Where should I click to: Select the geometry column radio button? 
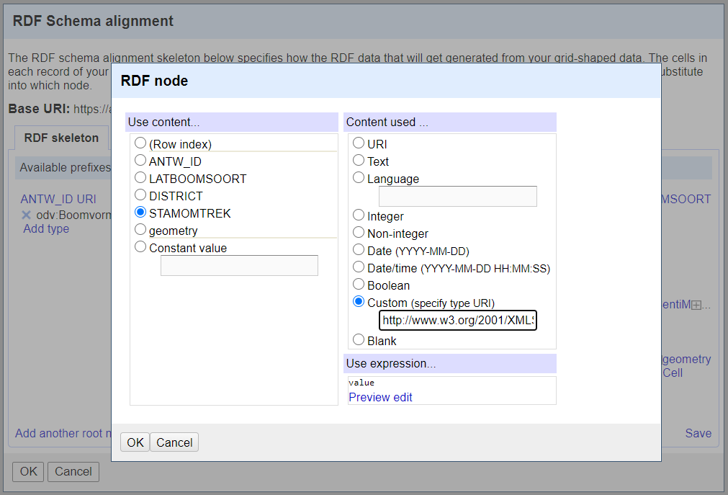click(140, 230)
